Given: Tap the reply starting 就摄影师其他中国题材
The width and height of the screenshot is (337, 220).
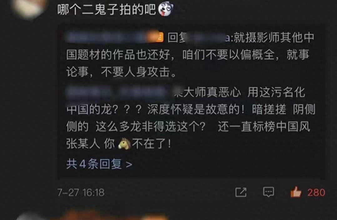Looking at the screenshot, I should (x=190, y=54).
